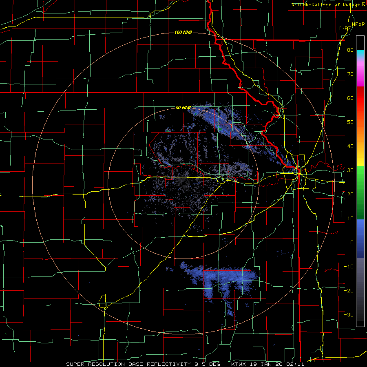This screenshot has height=367, width=367.
Task: Click the magenta band of the reflectivity color bar
Action: click(x=360, y=73)
